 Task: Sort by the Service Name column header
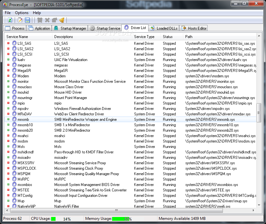28,37
